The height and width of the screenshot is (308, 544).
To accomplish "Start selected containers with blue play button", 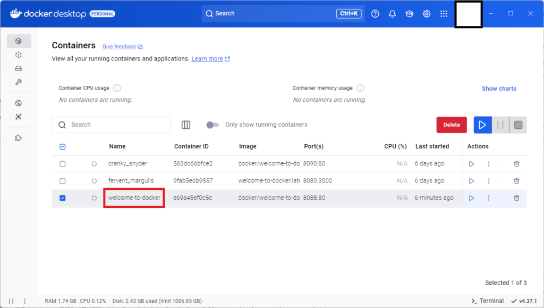I will tap(482, 125).
